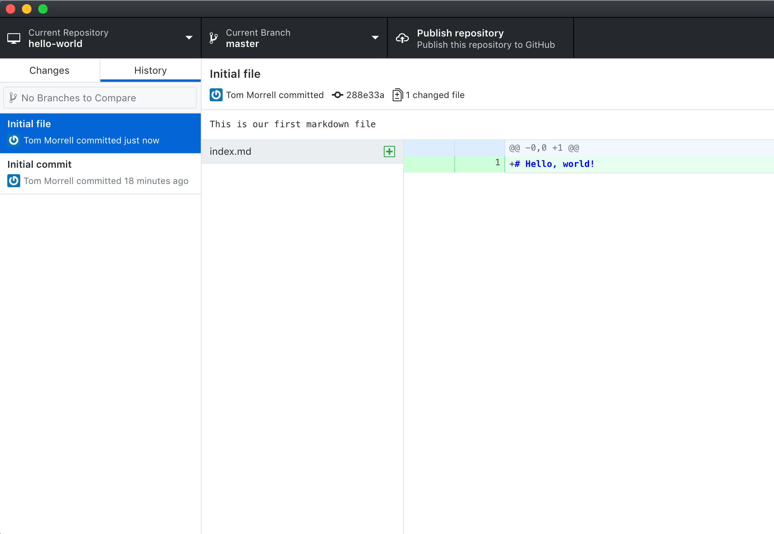Click the computer icon beside Current Repository

point(14,38)
